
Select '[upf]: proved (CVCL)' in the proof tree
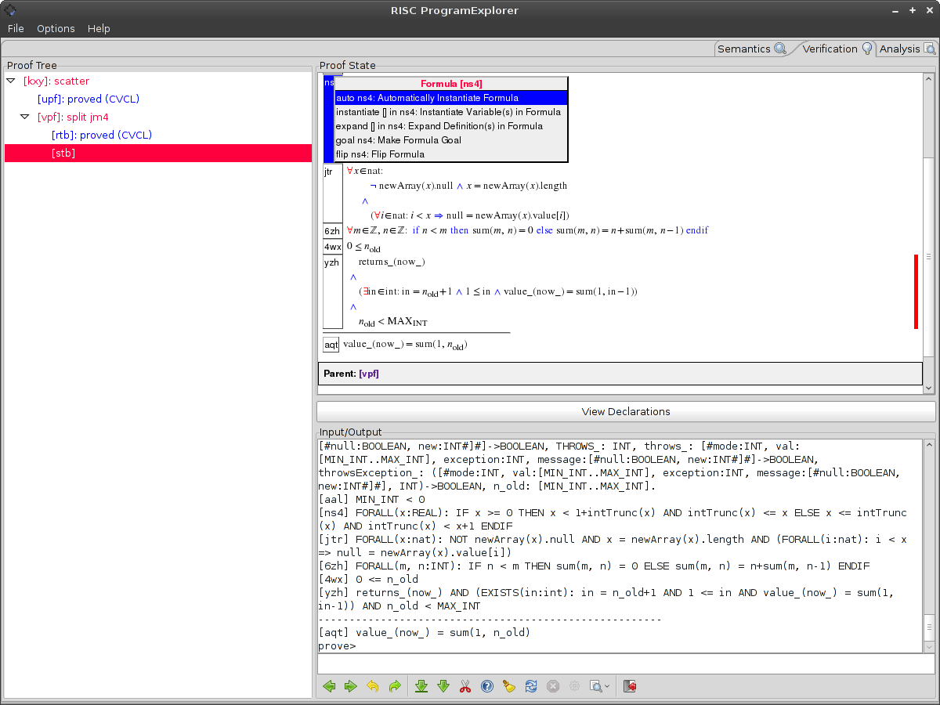pos(89,99)
